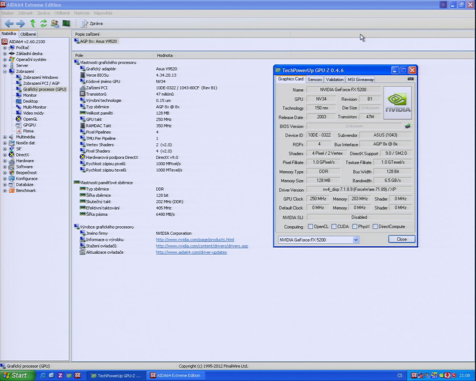Toggle the CUDA checkbox
This screenshot has width=476, height=381.
point(334,227)
